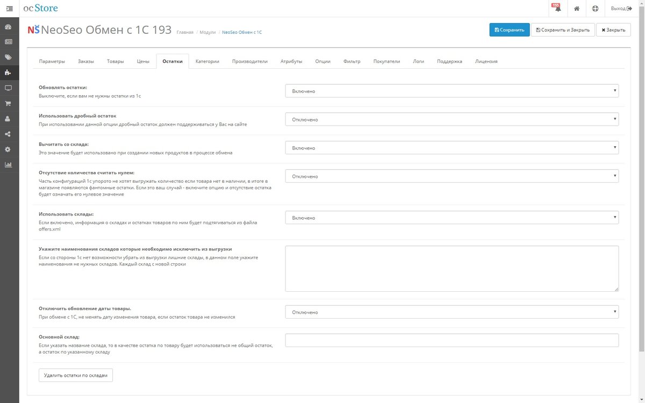This screenshot has width=645, height=403.
Task: Open the Dashboard sidebar icon
Action: pos(9,26)
